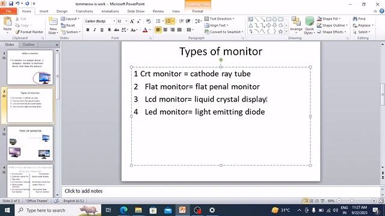Justify the paragraph text

click(x=179, y=30)
